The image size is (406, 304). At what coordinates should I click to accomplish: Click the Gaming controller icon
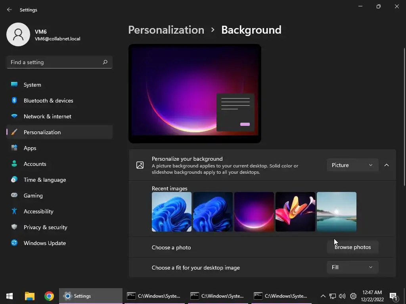[x=14, y=195]
